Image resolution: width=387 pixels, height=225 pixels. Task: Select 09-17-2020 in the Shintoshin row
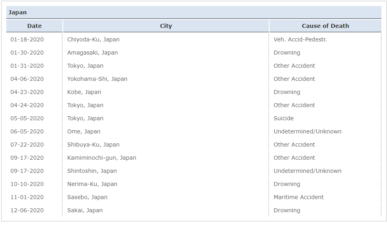pos(27,171)
